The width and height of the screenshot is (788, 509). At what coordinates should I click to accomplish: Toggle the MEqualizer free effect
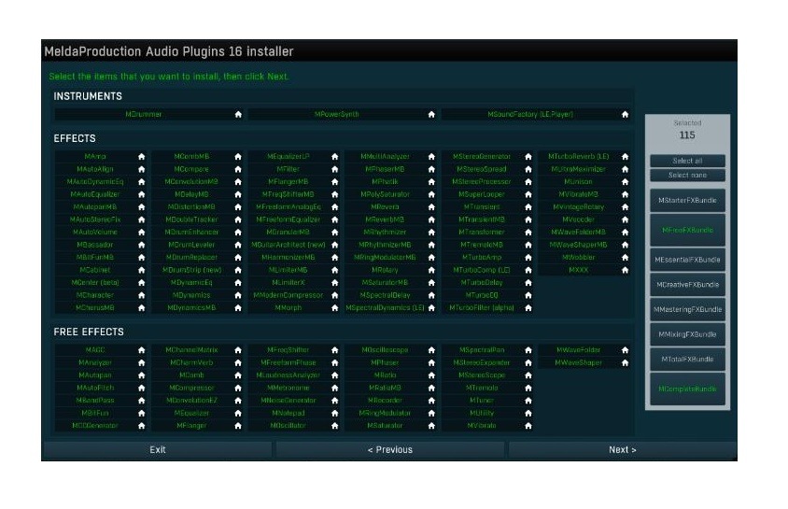pyautogui.click(x=191, y=413)
